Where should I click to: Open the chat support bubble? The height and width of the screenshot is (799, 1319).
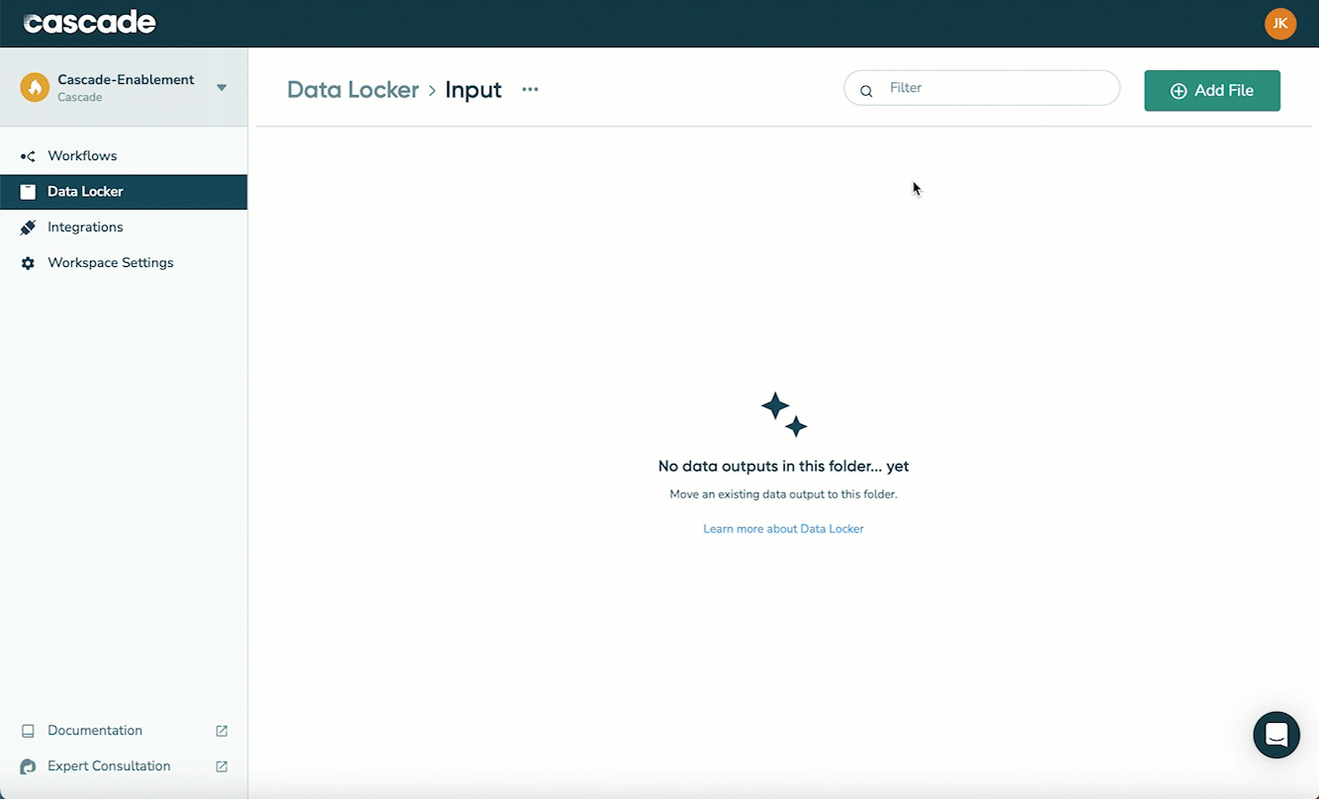tap(1275, 735)
